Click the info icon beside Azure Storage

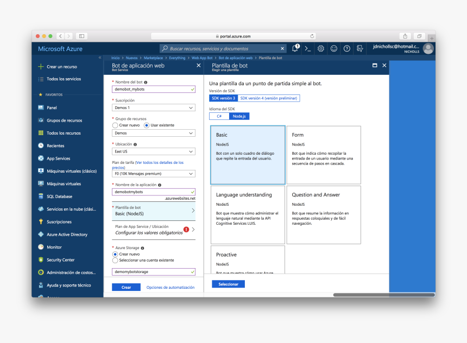click(x=142, y=248)
